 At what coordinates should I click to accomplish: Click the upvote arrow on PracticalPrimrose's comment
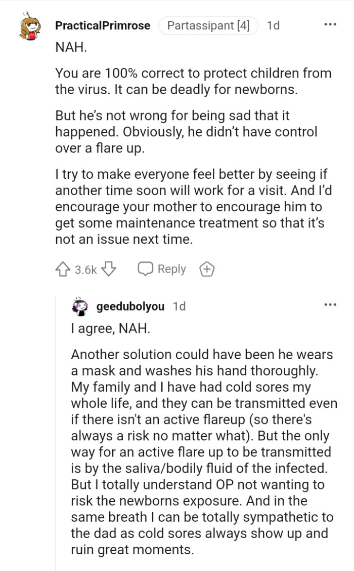click(x=63, y=269)
